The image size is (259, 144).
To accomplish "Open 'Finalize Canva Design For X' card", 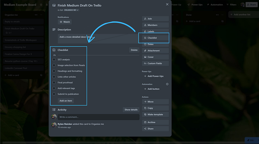I will point(23,54).
